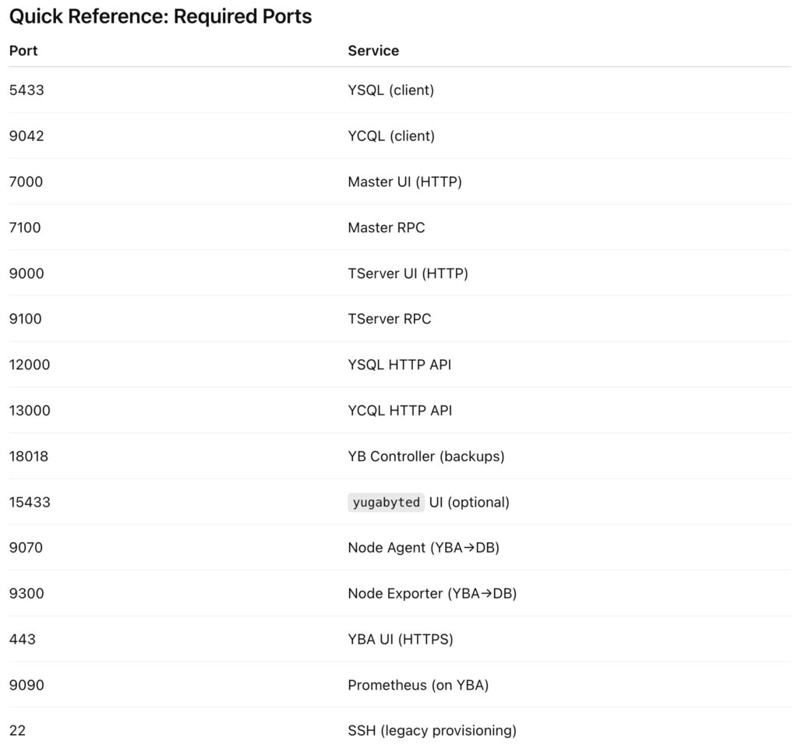Click the 'SSH (legacy provisioning)' entry

[432, 731]
